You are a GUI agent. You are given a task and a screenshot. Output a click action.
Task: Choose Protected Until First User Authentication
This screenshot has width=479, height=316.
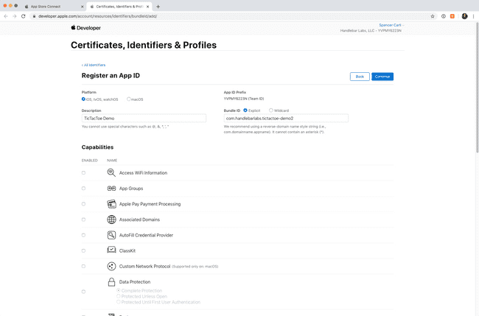tap(118, 302)
